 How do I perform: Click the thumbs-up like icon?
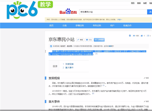(x=142, y=36)
